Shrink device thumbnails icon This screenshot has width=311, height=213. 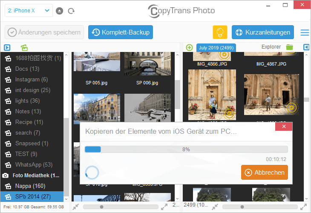tap(75, 207)
